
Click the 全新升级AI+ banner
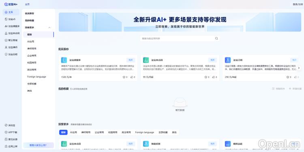click(180, 22)
